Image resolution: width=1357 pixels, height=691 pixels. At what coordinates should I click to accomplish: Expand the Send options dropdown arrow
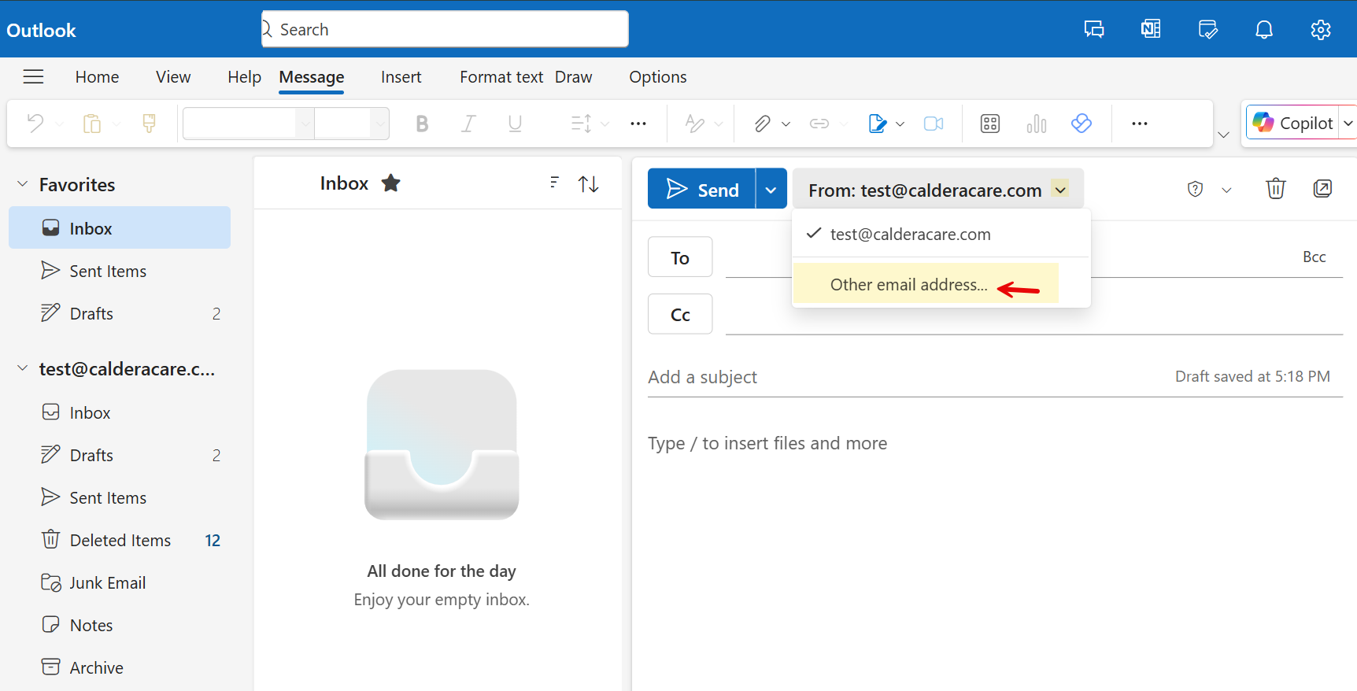click(x=771, y=189)
